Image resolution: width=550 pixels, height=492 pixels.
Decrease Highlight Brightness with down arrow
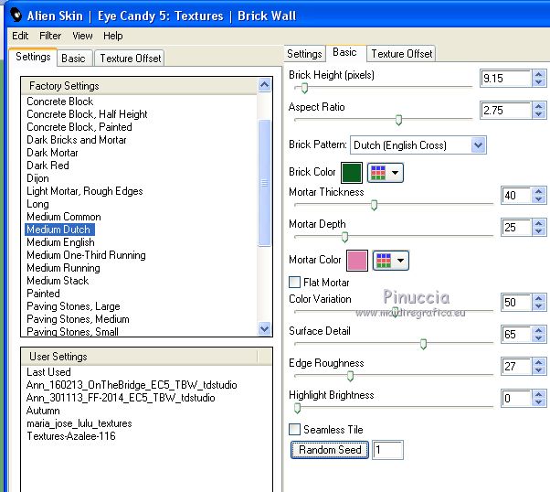tap(539, 402)
